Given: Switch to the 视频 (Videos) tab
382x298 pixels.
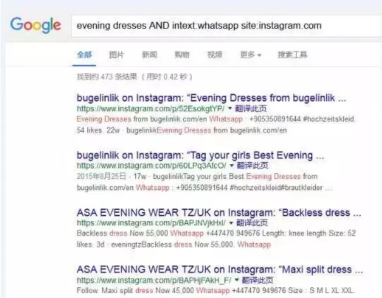Looking at the screenshot, I should coord(215,54).
